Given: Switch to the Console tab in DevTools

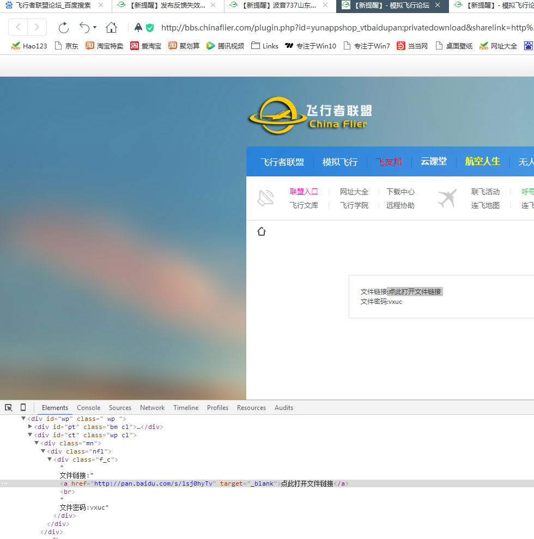Looking at the screenshot, I should click(x=88, y=407).
